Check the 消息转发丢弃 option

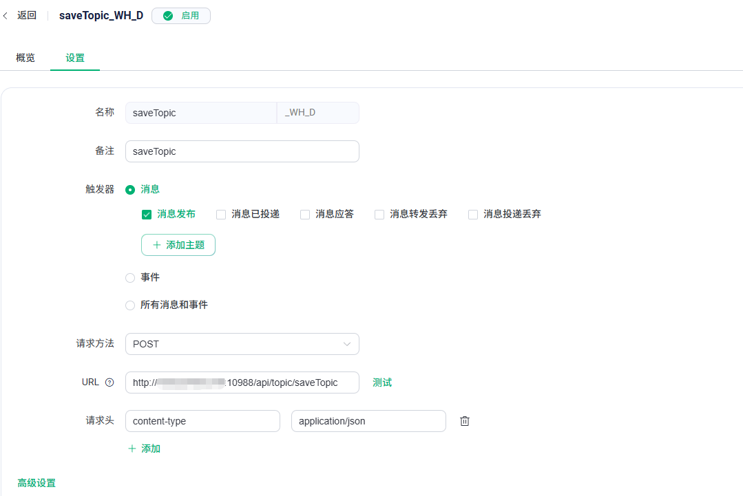point(379,215)
